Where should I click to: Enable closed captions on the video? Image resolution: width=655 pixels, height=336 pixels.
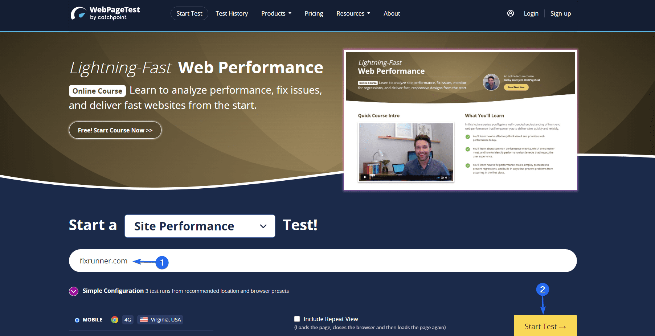tap(442, 177)
